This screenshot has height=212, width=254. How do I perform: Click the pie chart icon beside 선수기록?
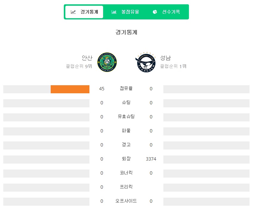point(155,12)
